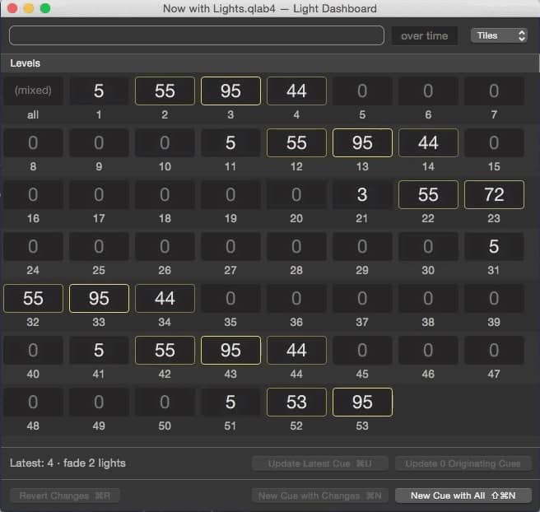Select level tile for light 30
This screenshot has height=512, width=540.
pos(428,246)
